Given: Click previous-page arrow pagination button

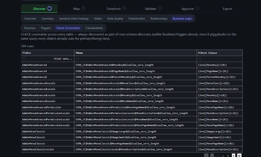Looking at the screenshot, I should [212, 155].
